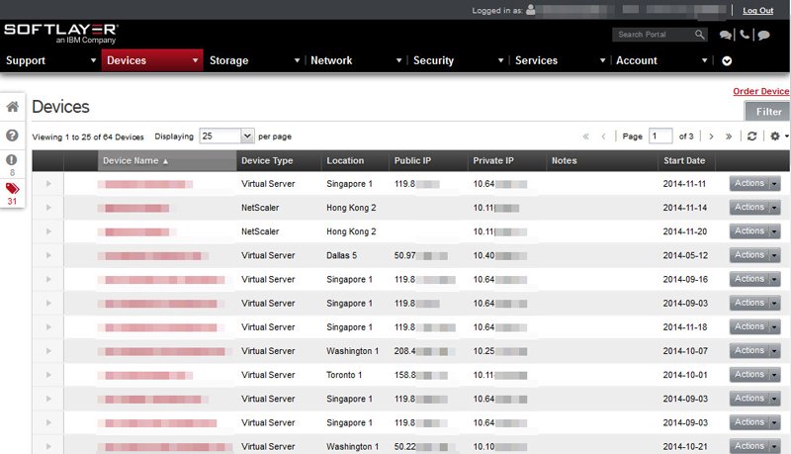Click the Log Out link
791x454 pixels.
click(757, 10)
